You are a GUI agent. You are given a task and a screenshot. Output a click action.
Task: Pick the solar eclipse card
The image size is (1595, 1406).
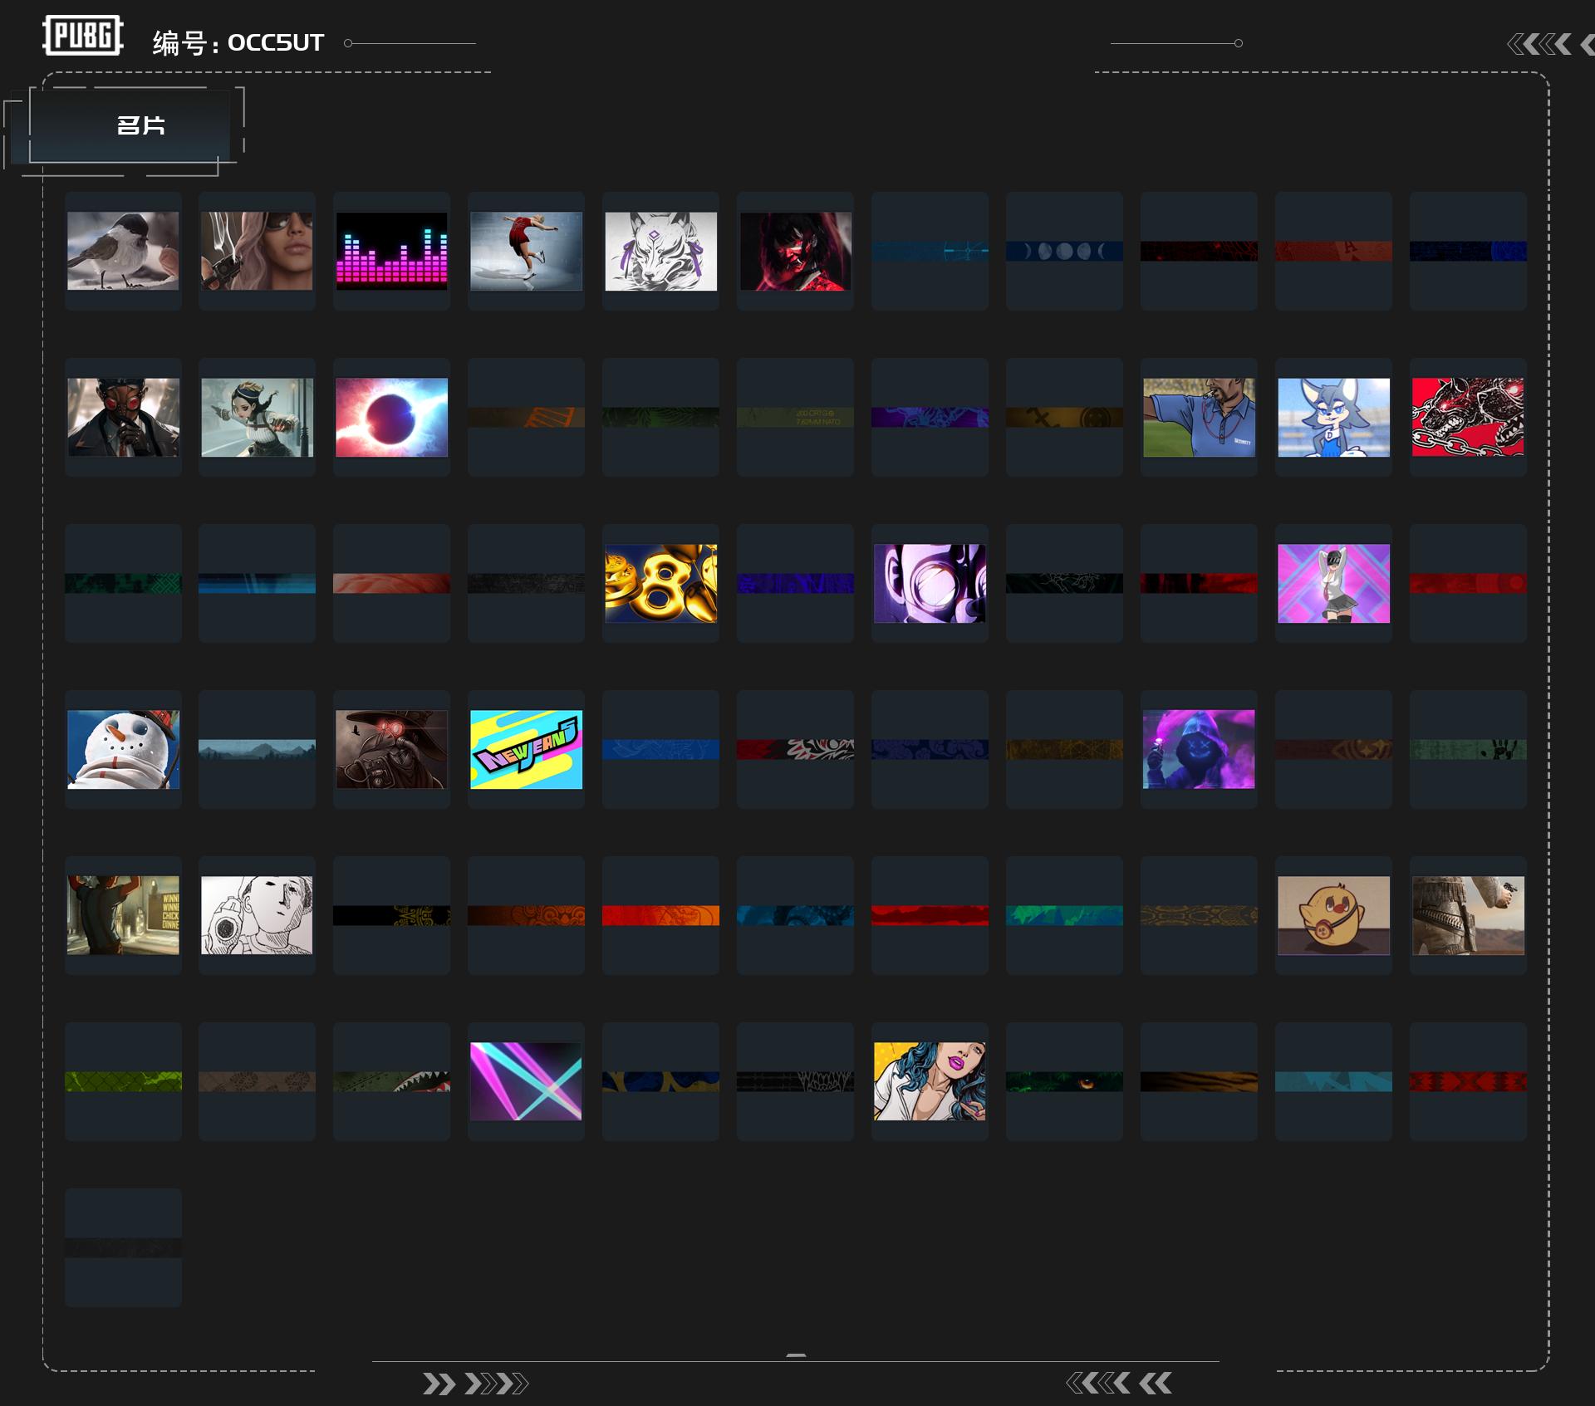tap(392, 417)
